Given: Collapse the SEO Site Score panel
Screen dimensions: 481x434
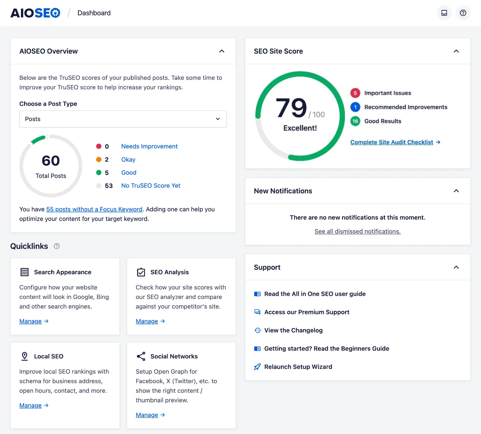Looking at the screenshot, I should 456,51.
